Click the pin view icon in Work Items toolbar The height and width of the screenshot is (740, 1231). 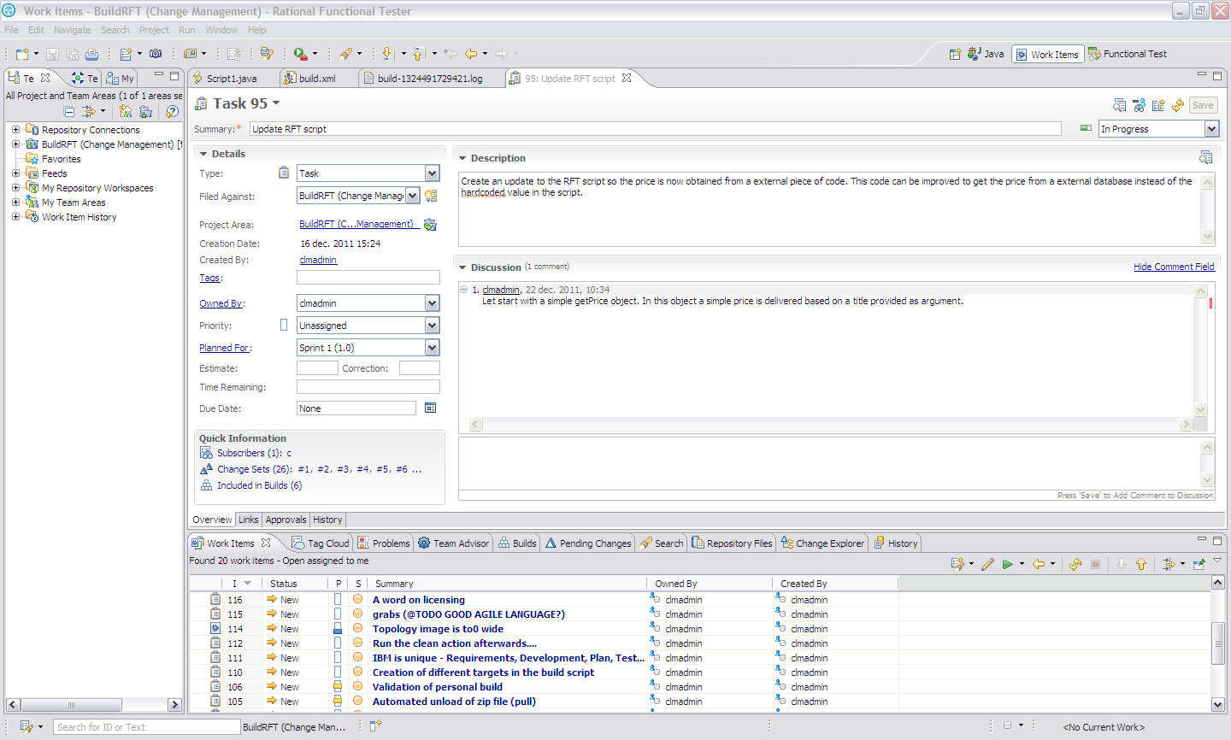1199,564
